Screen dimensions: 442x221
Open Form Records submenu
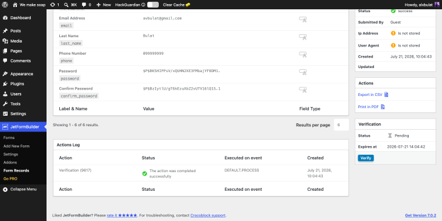click(16, 170)
